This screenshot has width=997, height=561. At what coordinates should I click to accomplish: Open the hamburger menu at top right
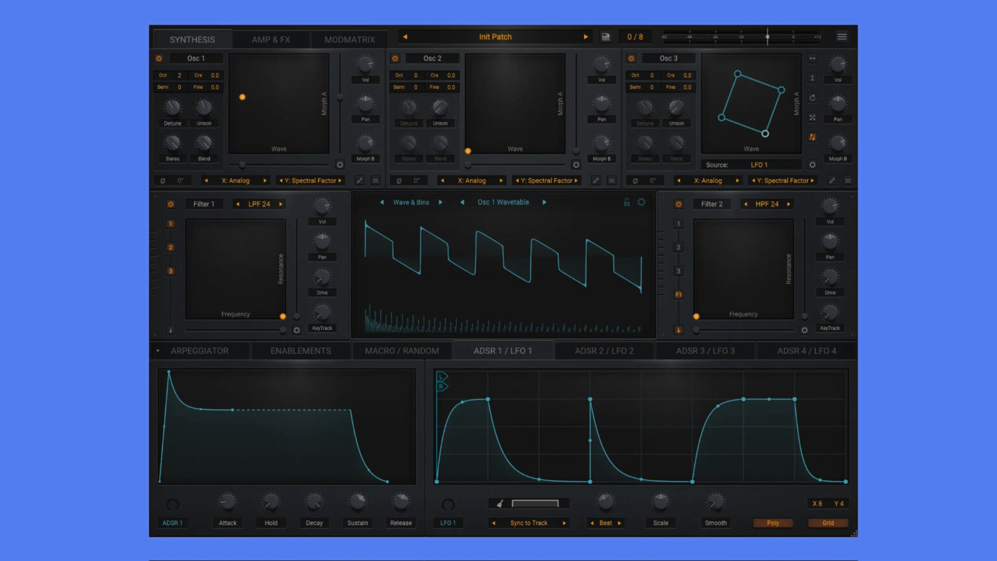(842, 36)
